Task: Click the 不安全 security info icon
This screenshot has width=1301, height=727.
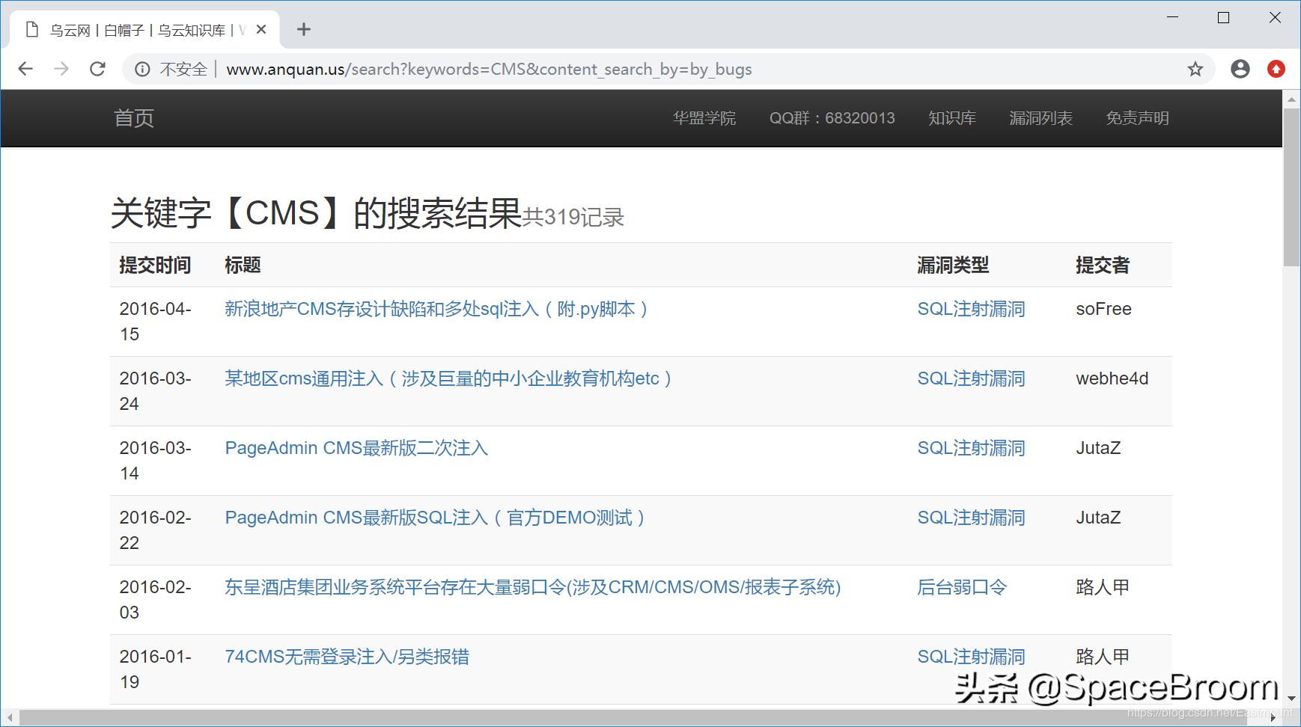Action: pos(142,69)
